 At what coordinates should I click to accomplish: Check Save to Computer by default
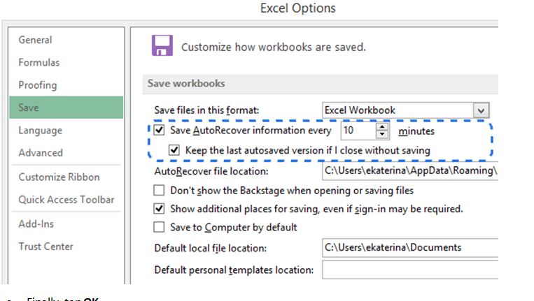(159, 227)
